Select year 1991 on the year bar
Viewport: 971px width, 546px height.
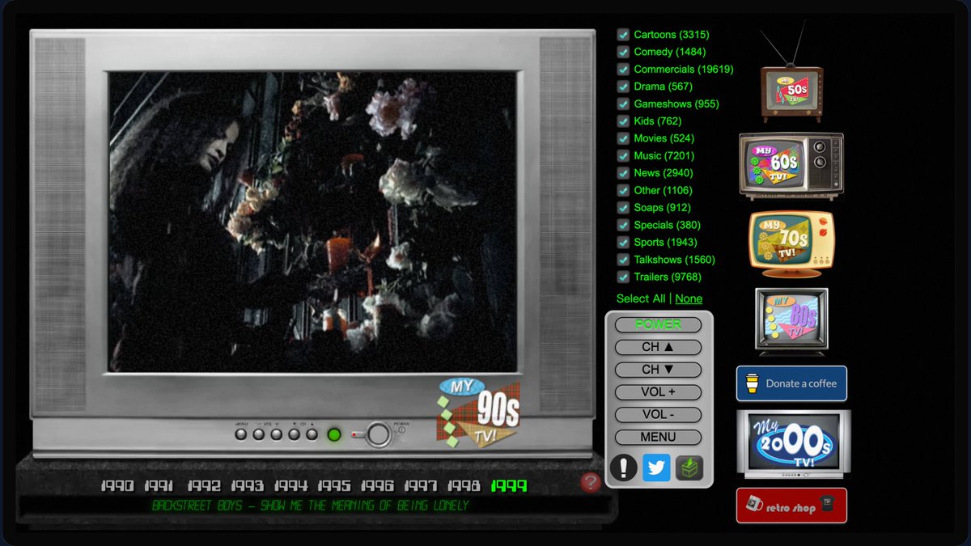(159, 486)
